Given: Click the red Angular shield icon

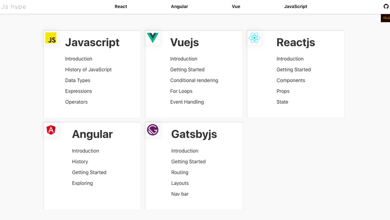Looking at the screenshot, I should [x=51, y=130].
